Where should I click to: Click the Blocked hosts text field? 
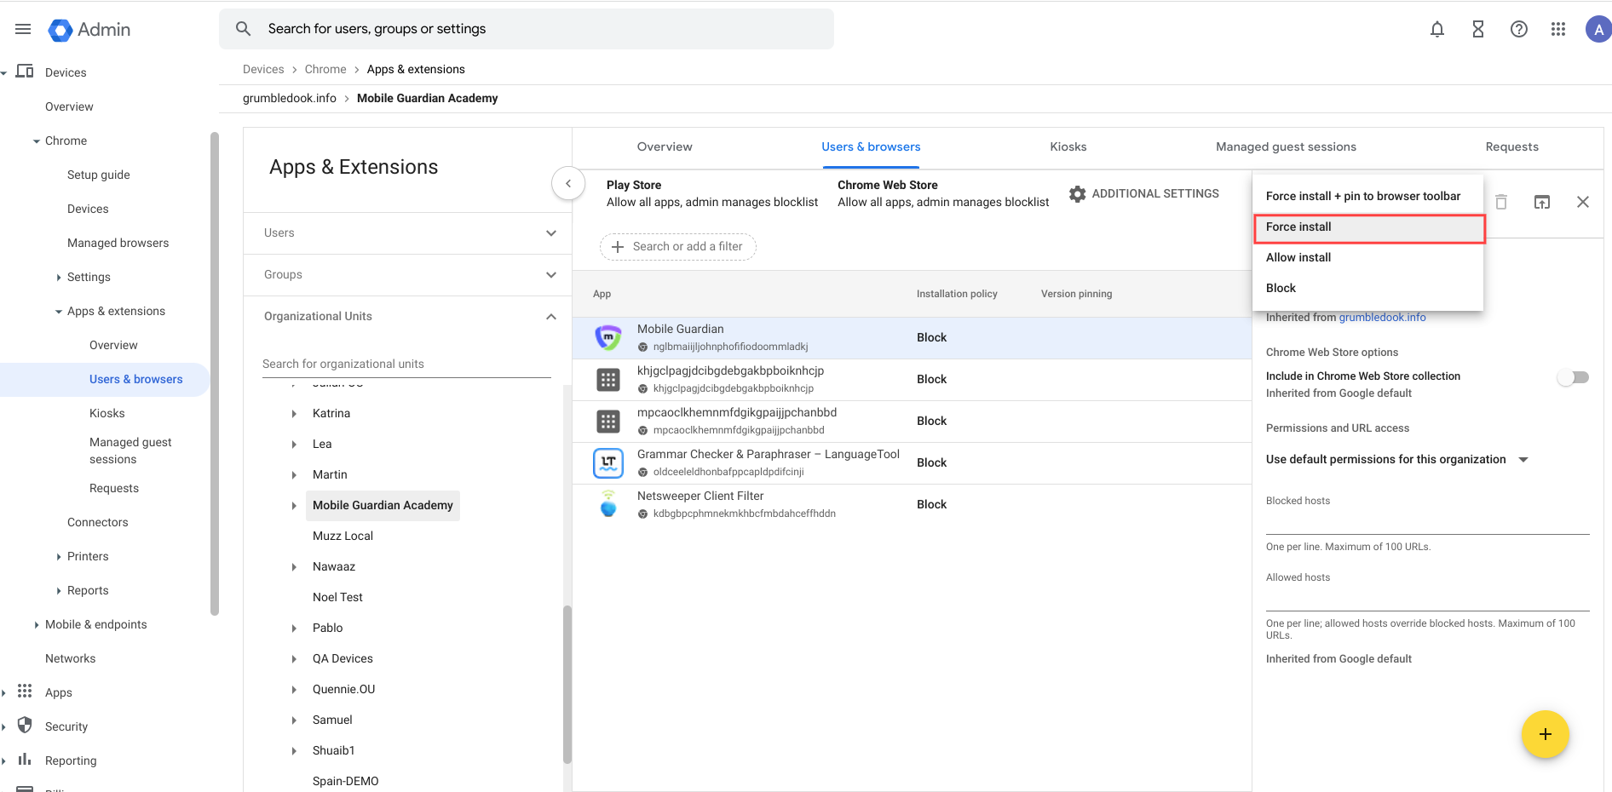coord(1427,521)
